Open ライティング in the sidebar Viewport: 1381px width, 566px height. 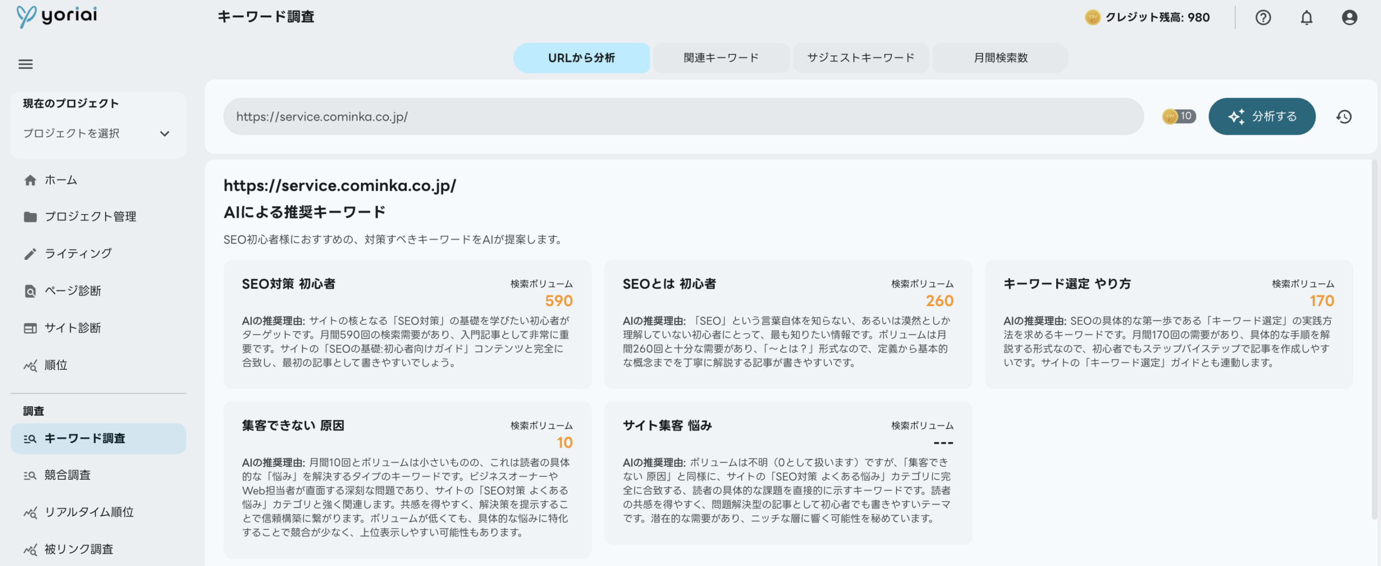pyautogui.click(x=78, y=253)
